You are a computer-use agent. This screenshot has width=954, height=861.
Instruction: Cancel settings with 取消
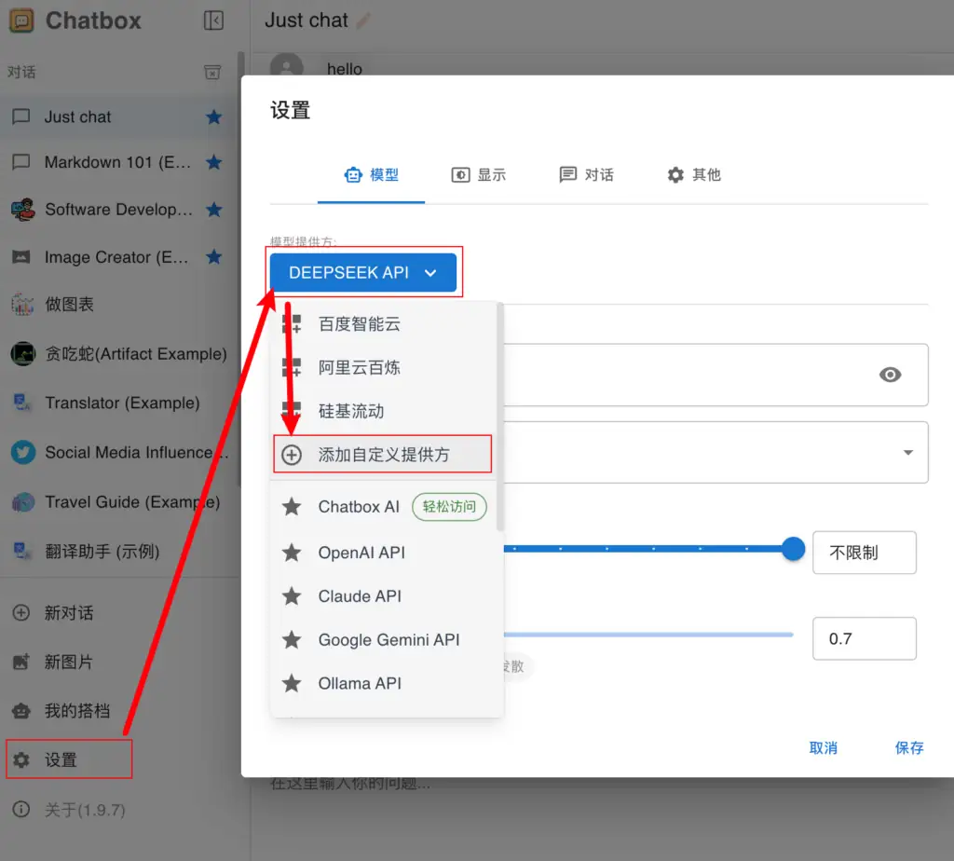(x=824, y=747)
